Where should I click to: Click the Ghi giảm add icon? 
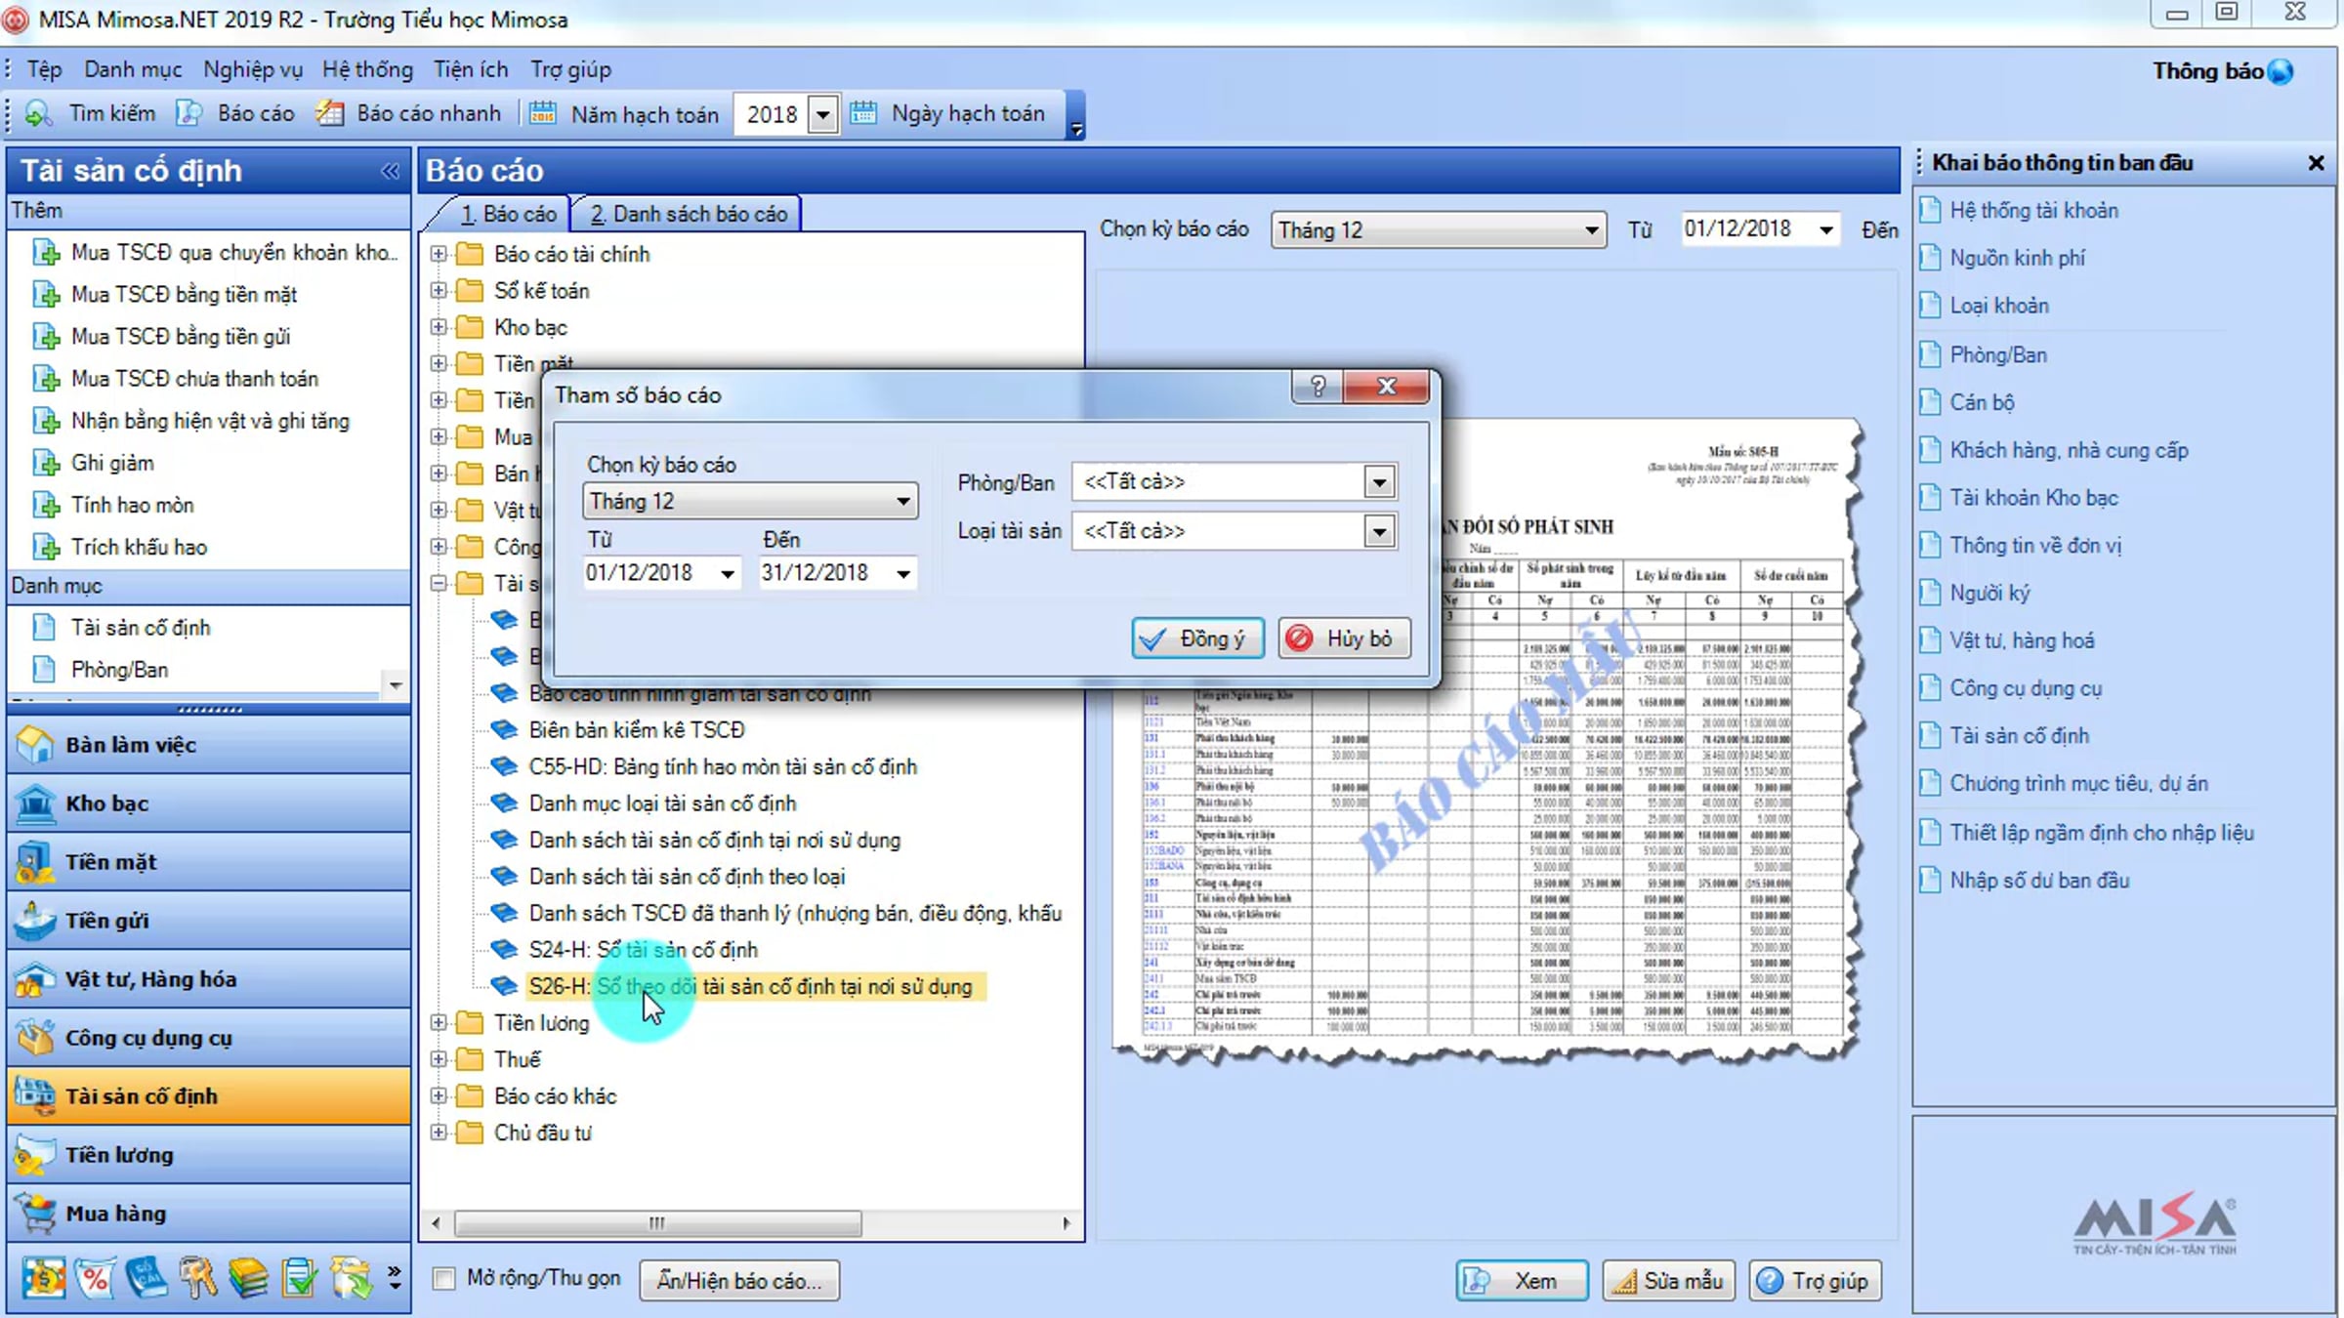pyautogui.click(x=46, y=463)
